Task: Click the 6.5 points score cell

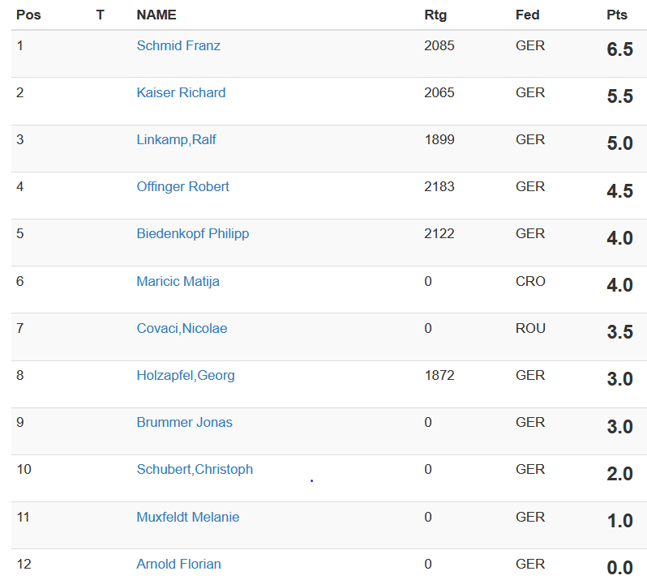Action: coord(619,50)
